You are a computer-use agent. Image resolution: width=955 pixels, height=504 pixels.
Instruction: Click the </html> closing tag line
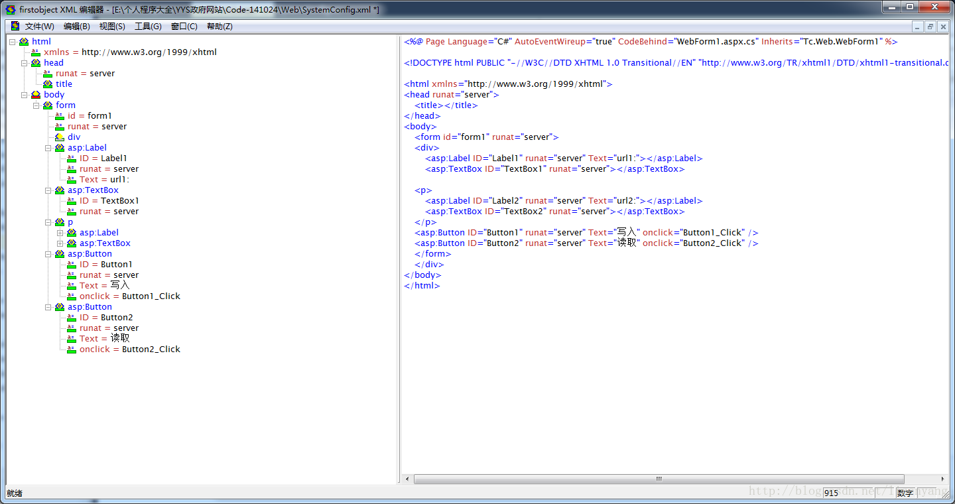tap(422, 286)
